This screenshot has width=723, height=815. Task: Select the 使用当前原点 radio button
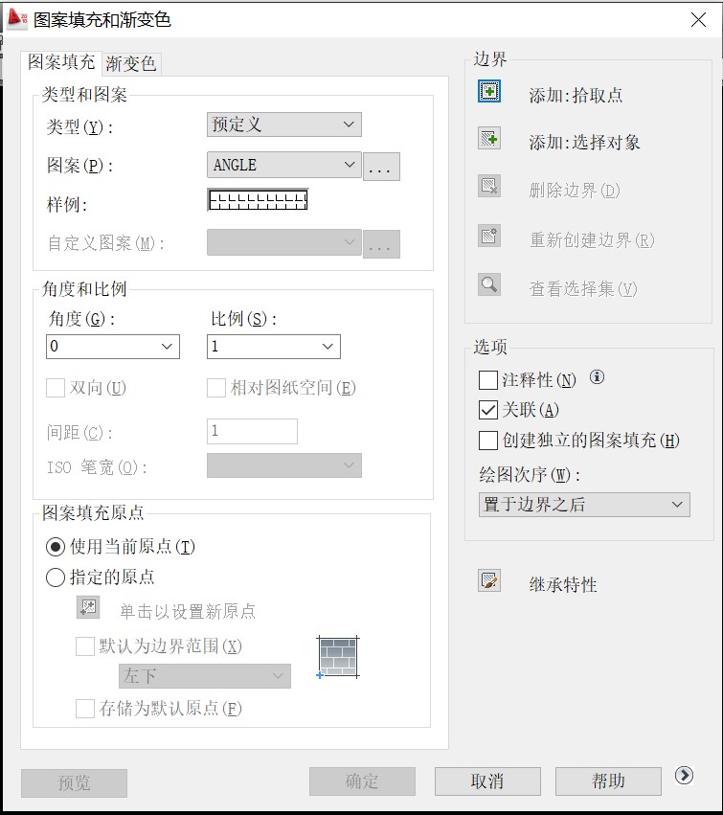click(x=56, y=547)
